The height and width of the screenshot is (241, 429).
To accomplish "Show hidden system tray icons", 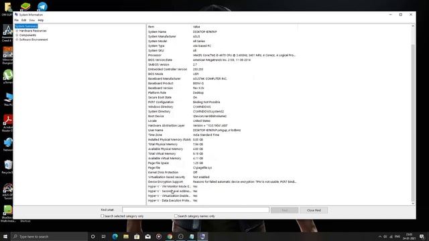I will click(380, 236).
